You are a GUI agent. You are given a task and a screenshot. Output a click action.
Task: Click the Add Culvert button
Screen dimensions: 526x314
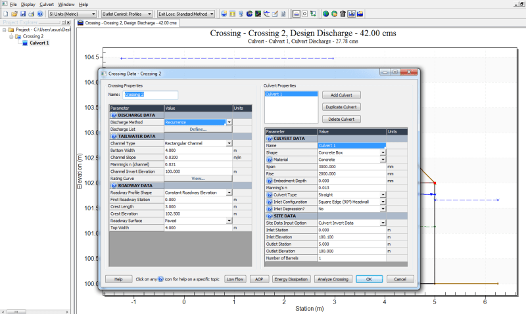341,95
